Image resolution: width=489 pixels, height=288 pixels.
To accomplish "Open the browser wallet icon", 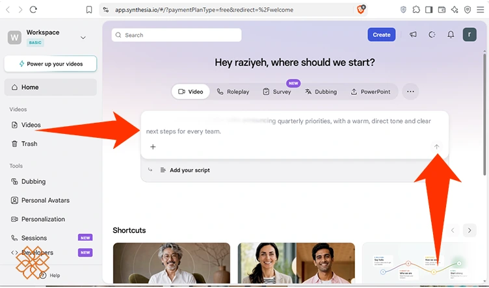I will [x=442, y=10].
